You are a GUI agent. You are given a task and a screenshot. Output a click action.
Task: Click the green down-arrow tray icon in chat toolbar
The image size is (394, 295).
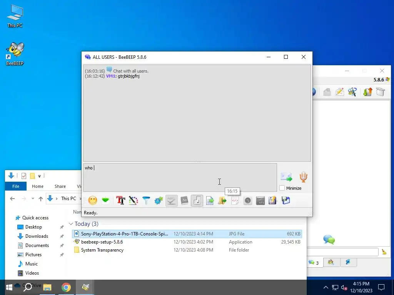[105, 200]
